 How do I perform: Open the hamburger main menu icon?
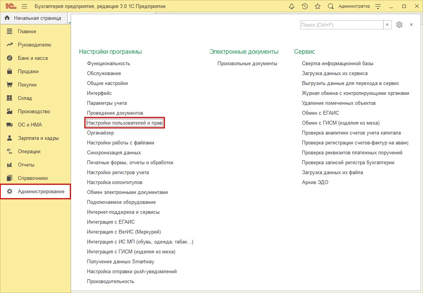tap(24, 6)
